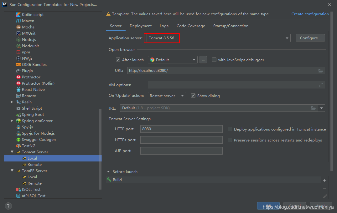This screenshot has height=213, width=337.
Task: Open the Logs tab
Action: (164, 26)
